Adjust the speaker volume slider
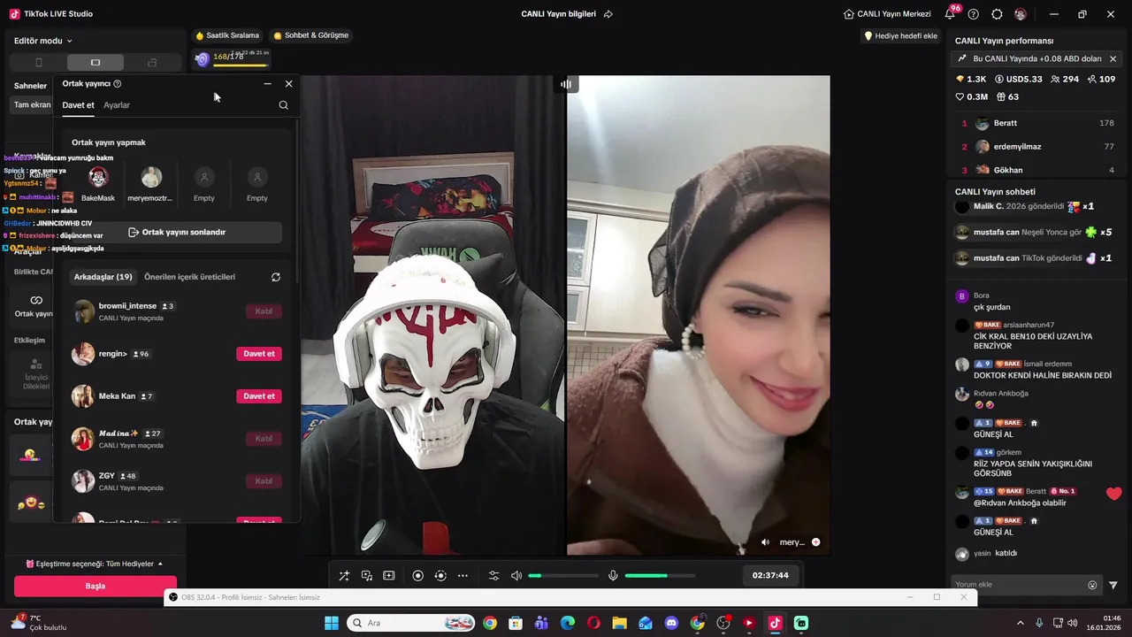This screenshot has height=637, width=1132. (563, 576)
